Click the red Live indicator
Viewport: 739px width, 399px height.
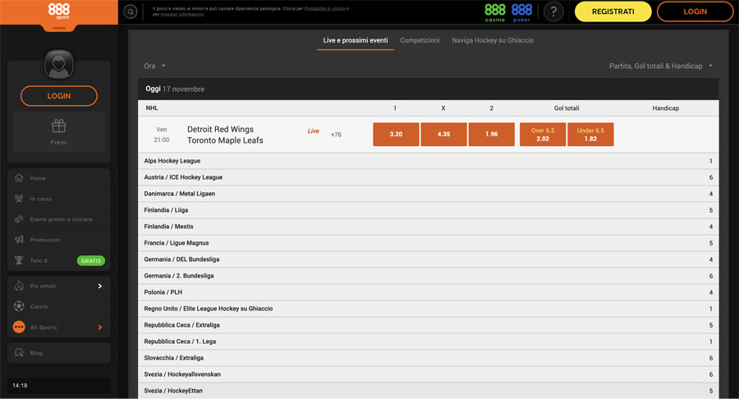tap(314, 131)
